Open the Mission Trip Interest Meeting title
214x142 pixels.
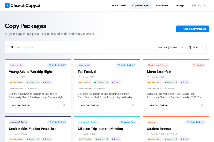[100, 129]
